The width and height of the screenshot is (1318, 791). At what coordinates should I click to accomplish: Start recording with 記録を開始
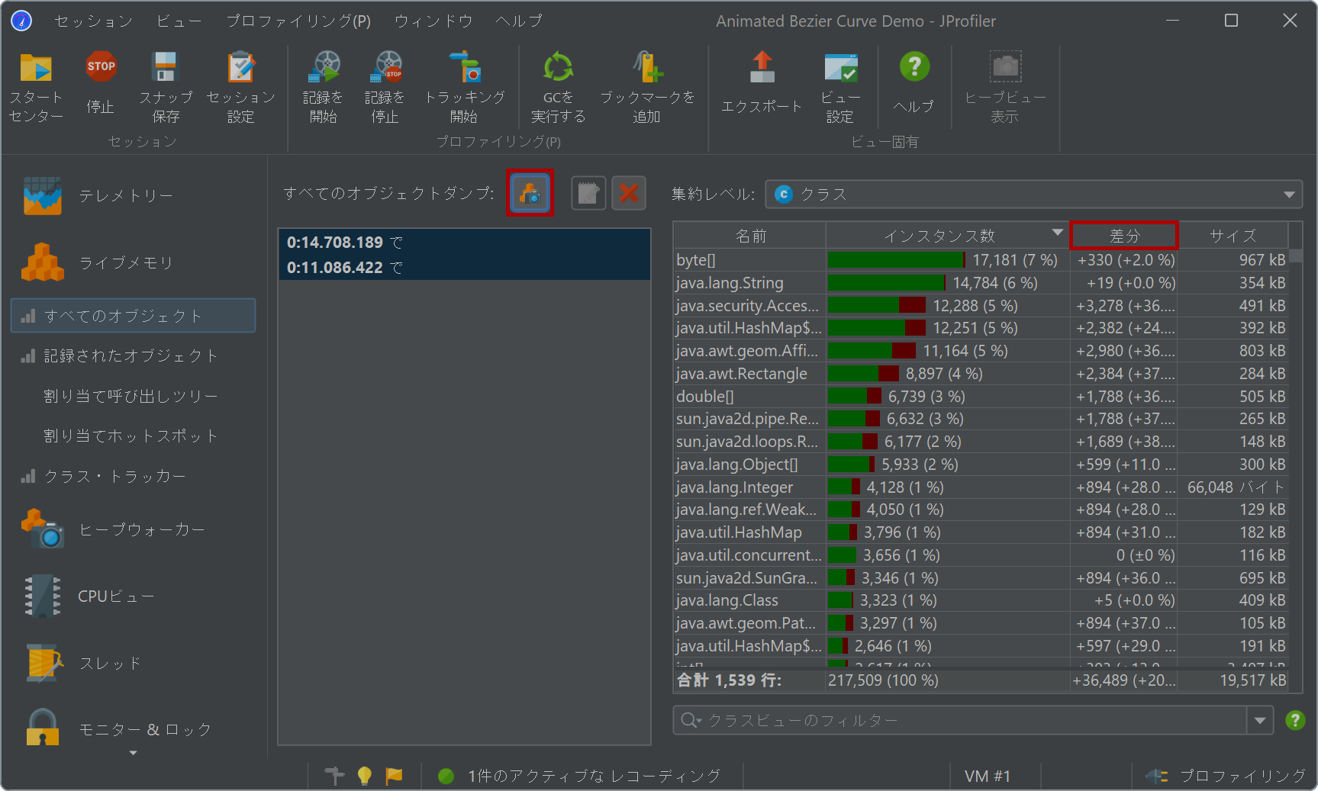point(324,88)
